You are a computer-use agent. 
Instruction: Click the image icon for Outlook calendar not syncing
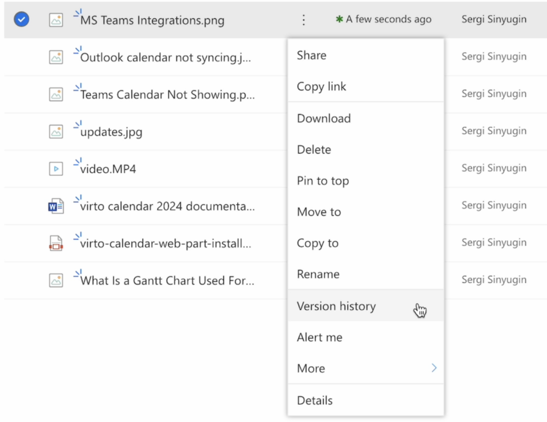[x=56, y=57]
